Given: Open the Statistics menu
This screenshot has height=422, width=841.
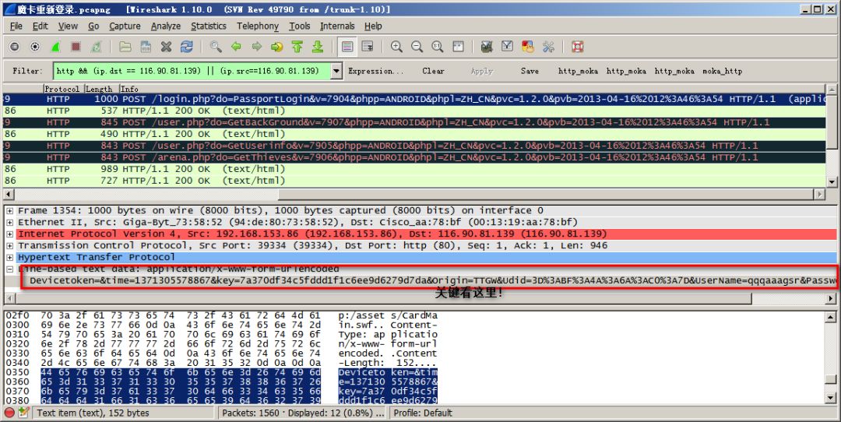Looking at the screenshot, I should click(208, 26).
